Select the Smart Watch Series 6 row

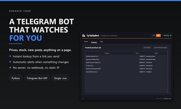[126, 72]
